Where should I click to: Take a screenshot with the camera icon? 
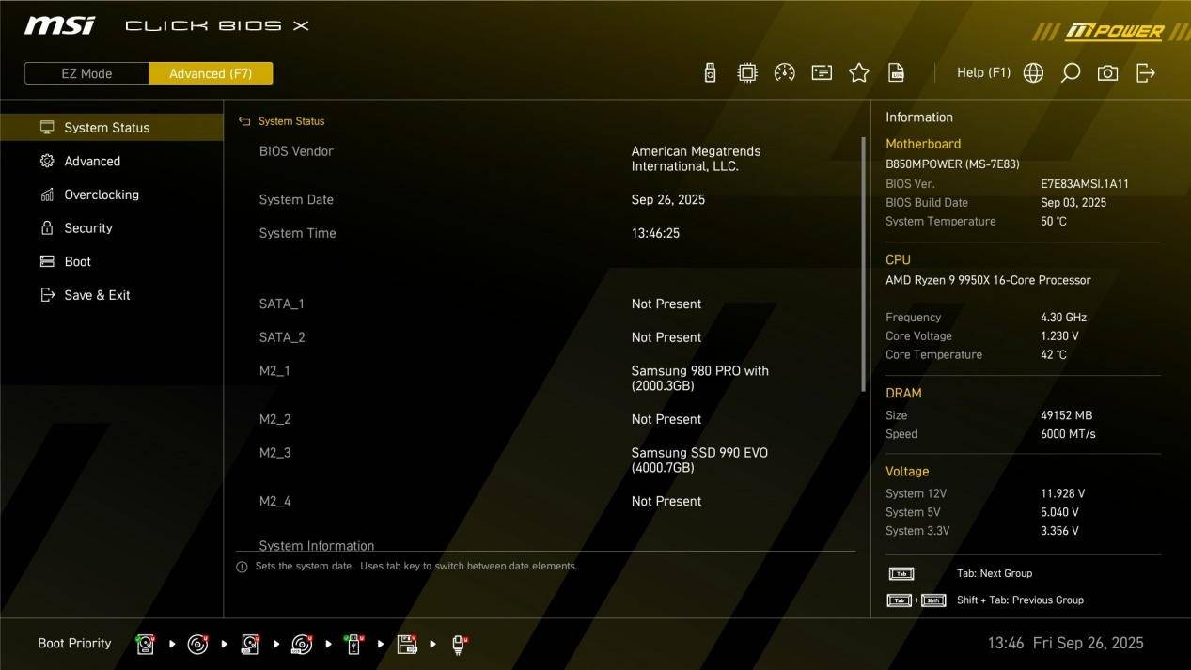(1108, 73)
